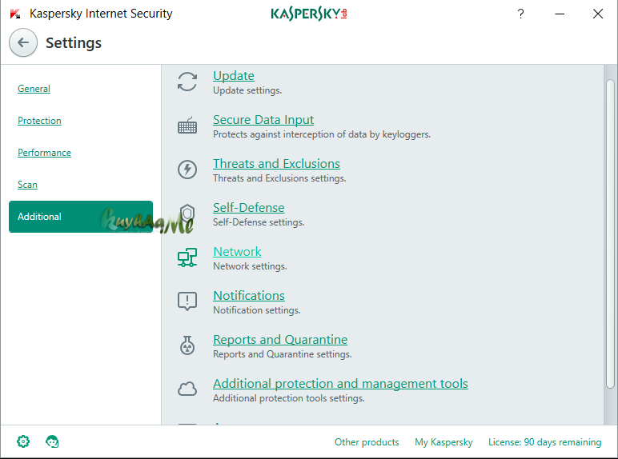The width and height of the screenshot is (618, 459).
Task: Click the Threats and Exclusions lightning icon
Action: click(x=187, y=170)
